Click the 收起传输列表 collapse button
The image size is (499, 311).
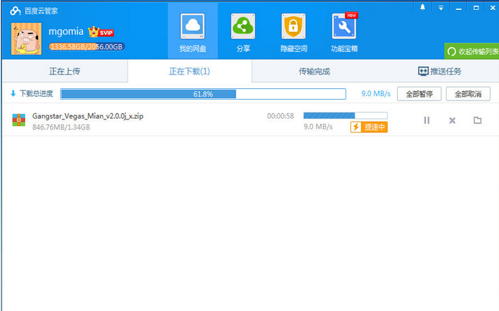click(x=472, y=51)
